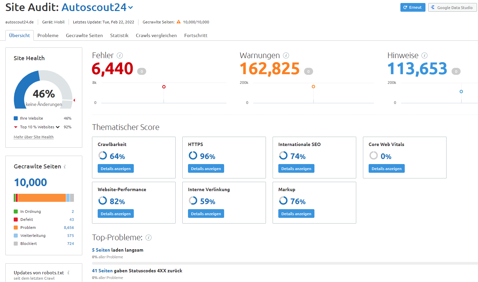
Task: Click the blue Ihre Website legend swatch
Action: [16, 118]
